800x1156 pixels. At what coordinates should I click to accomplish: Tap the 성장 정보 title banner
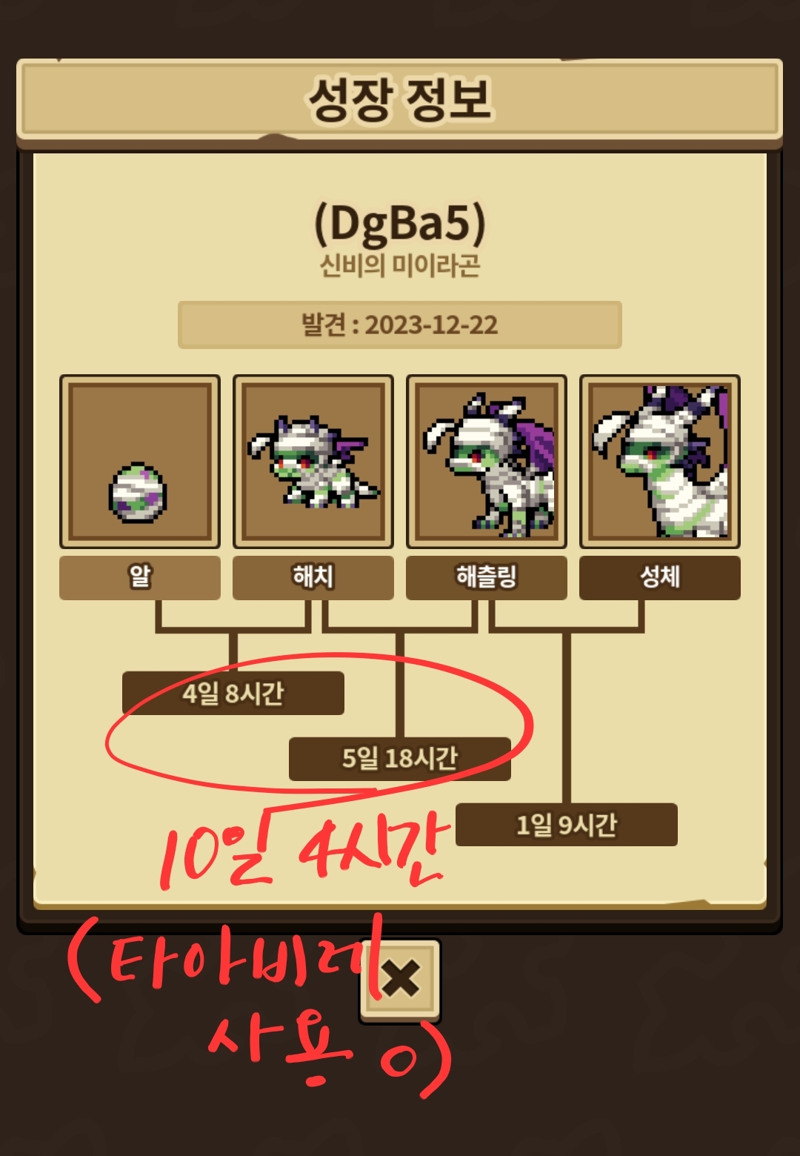400,99
